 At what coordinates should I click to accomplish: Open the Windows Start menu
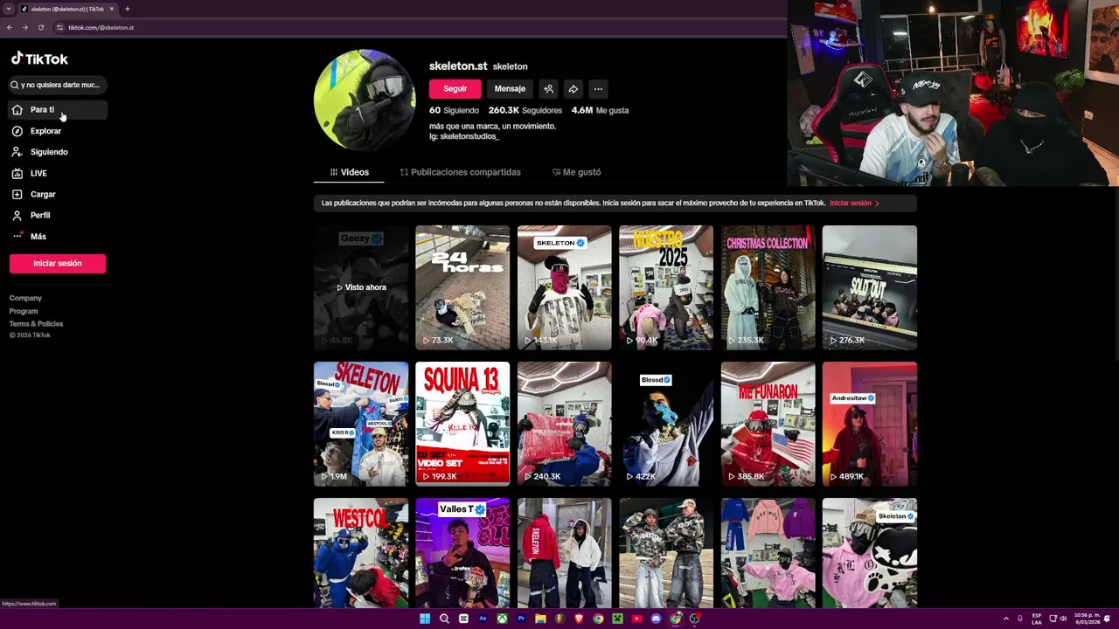click(x=425, y=619)
